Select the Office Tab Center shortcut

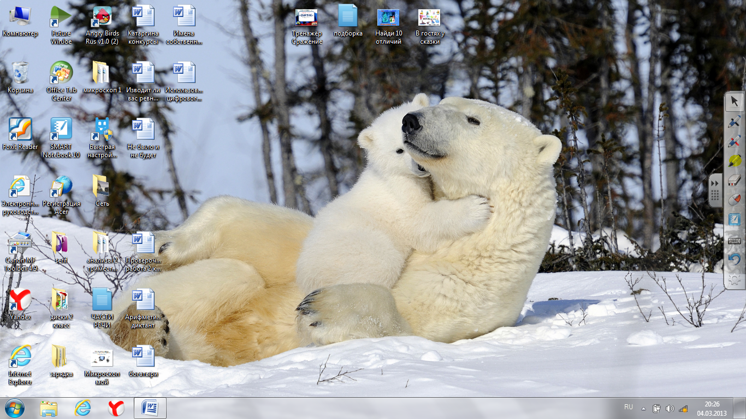coord(61,82)
